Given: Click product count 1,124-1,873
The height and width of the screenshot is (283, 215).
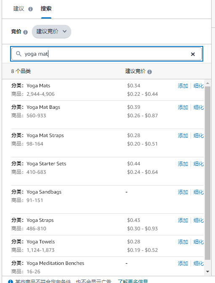Looking at the screenshot, I should pos(40,250).
